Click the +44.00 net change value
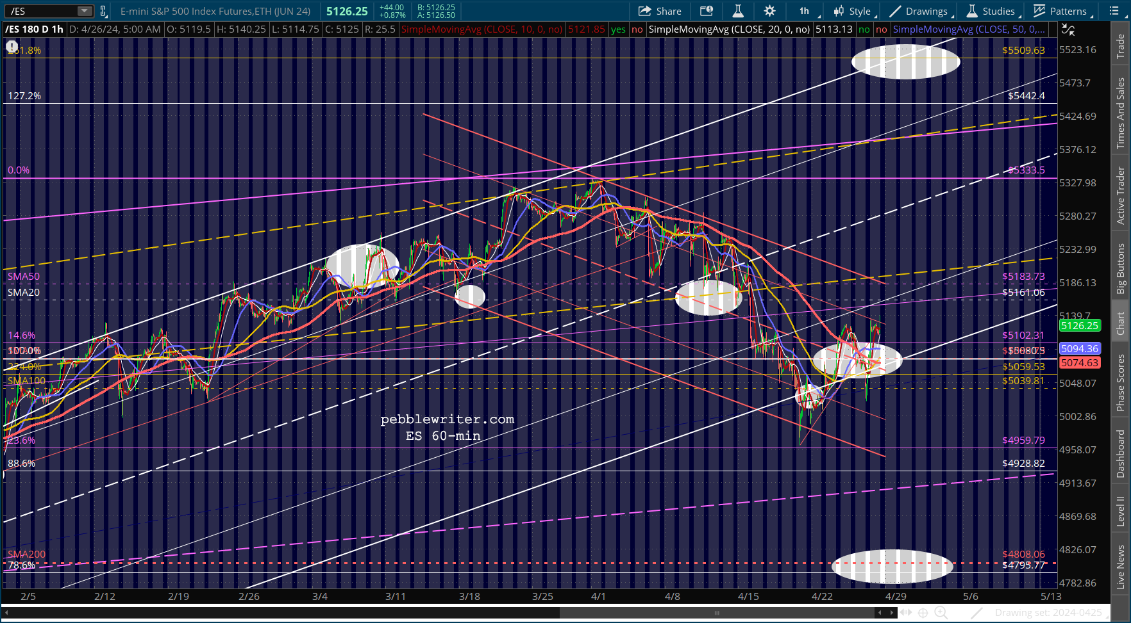The width and height of the screenshot is (1131, 623). pyautogui.click(x=392, y=8)
